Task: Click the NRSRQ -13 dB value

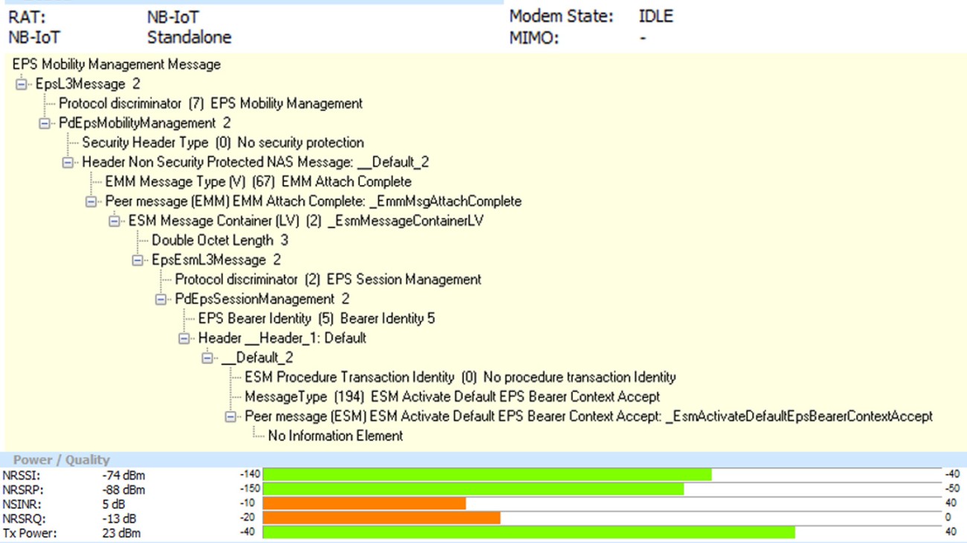Action: [x=119, y=518]
